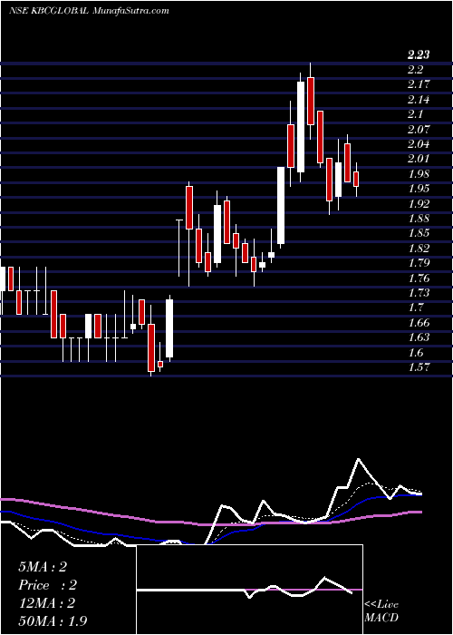Click the 1.63 price axis label

point(419,337)
